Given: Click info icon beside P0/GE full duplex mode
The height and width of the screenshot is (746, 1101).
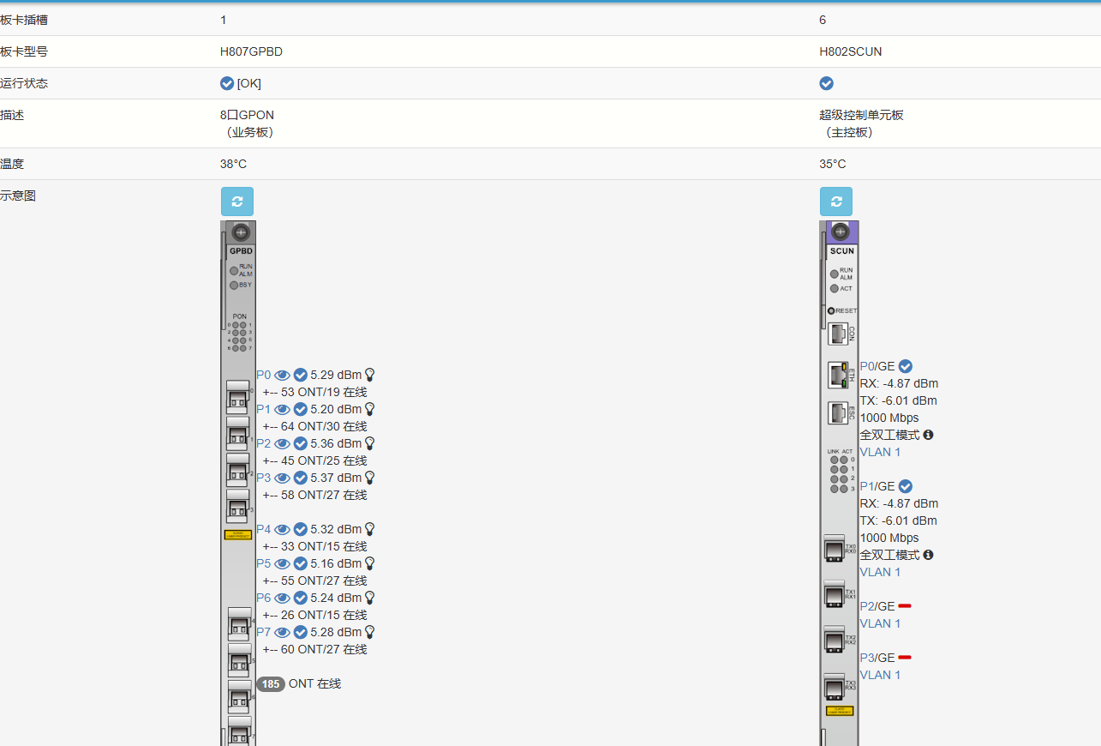Looking at the screenshot, I should coord(928,435).
